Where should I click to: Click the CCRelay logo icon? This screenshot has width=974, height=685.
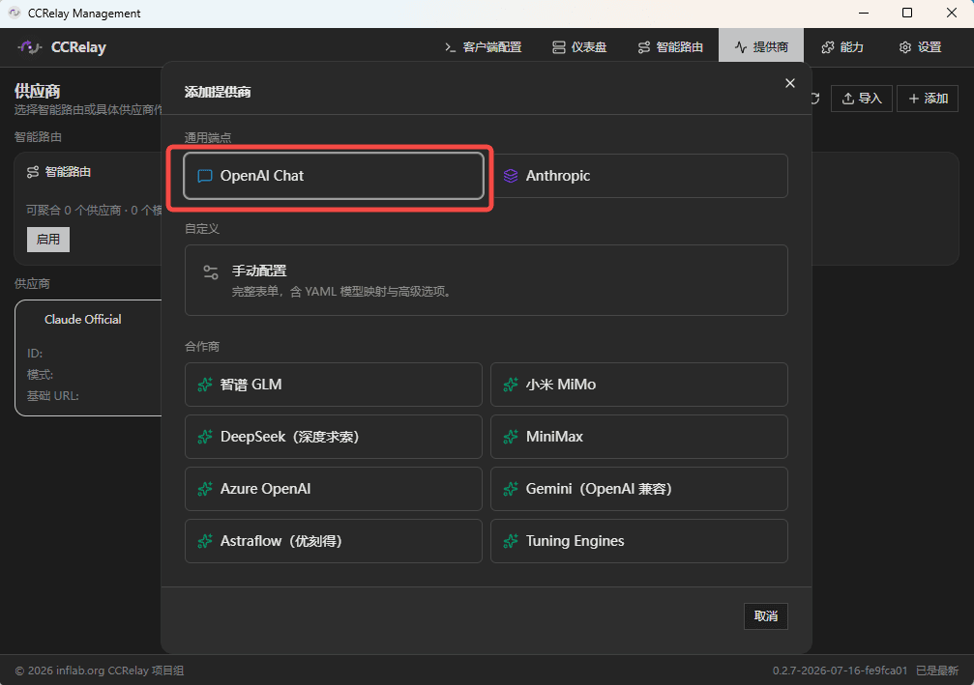pos(30,47)
